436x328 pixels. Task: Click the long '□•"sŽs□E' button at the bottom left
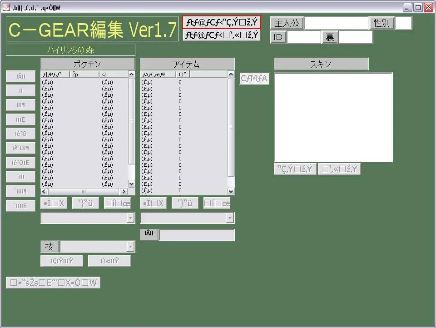coord(53,283)
